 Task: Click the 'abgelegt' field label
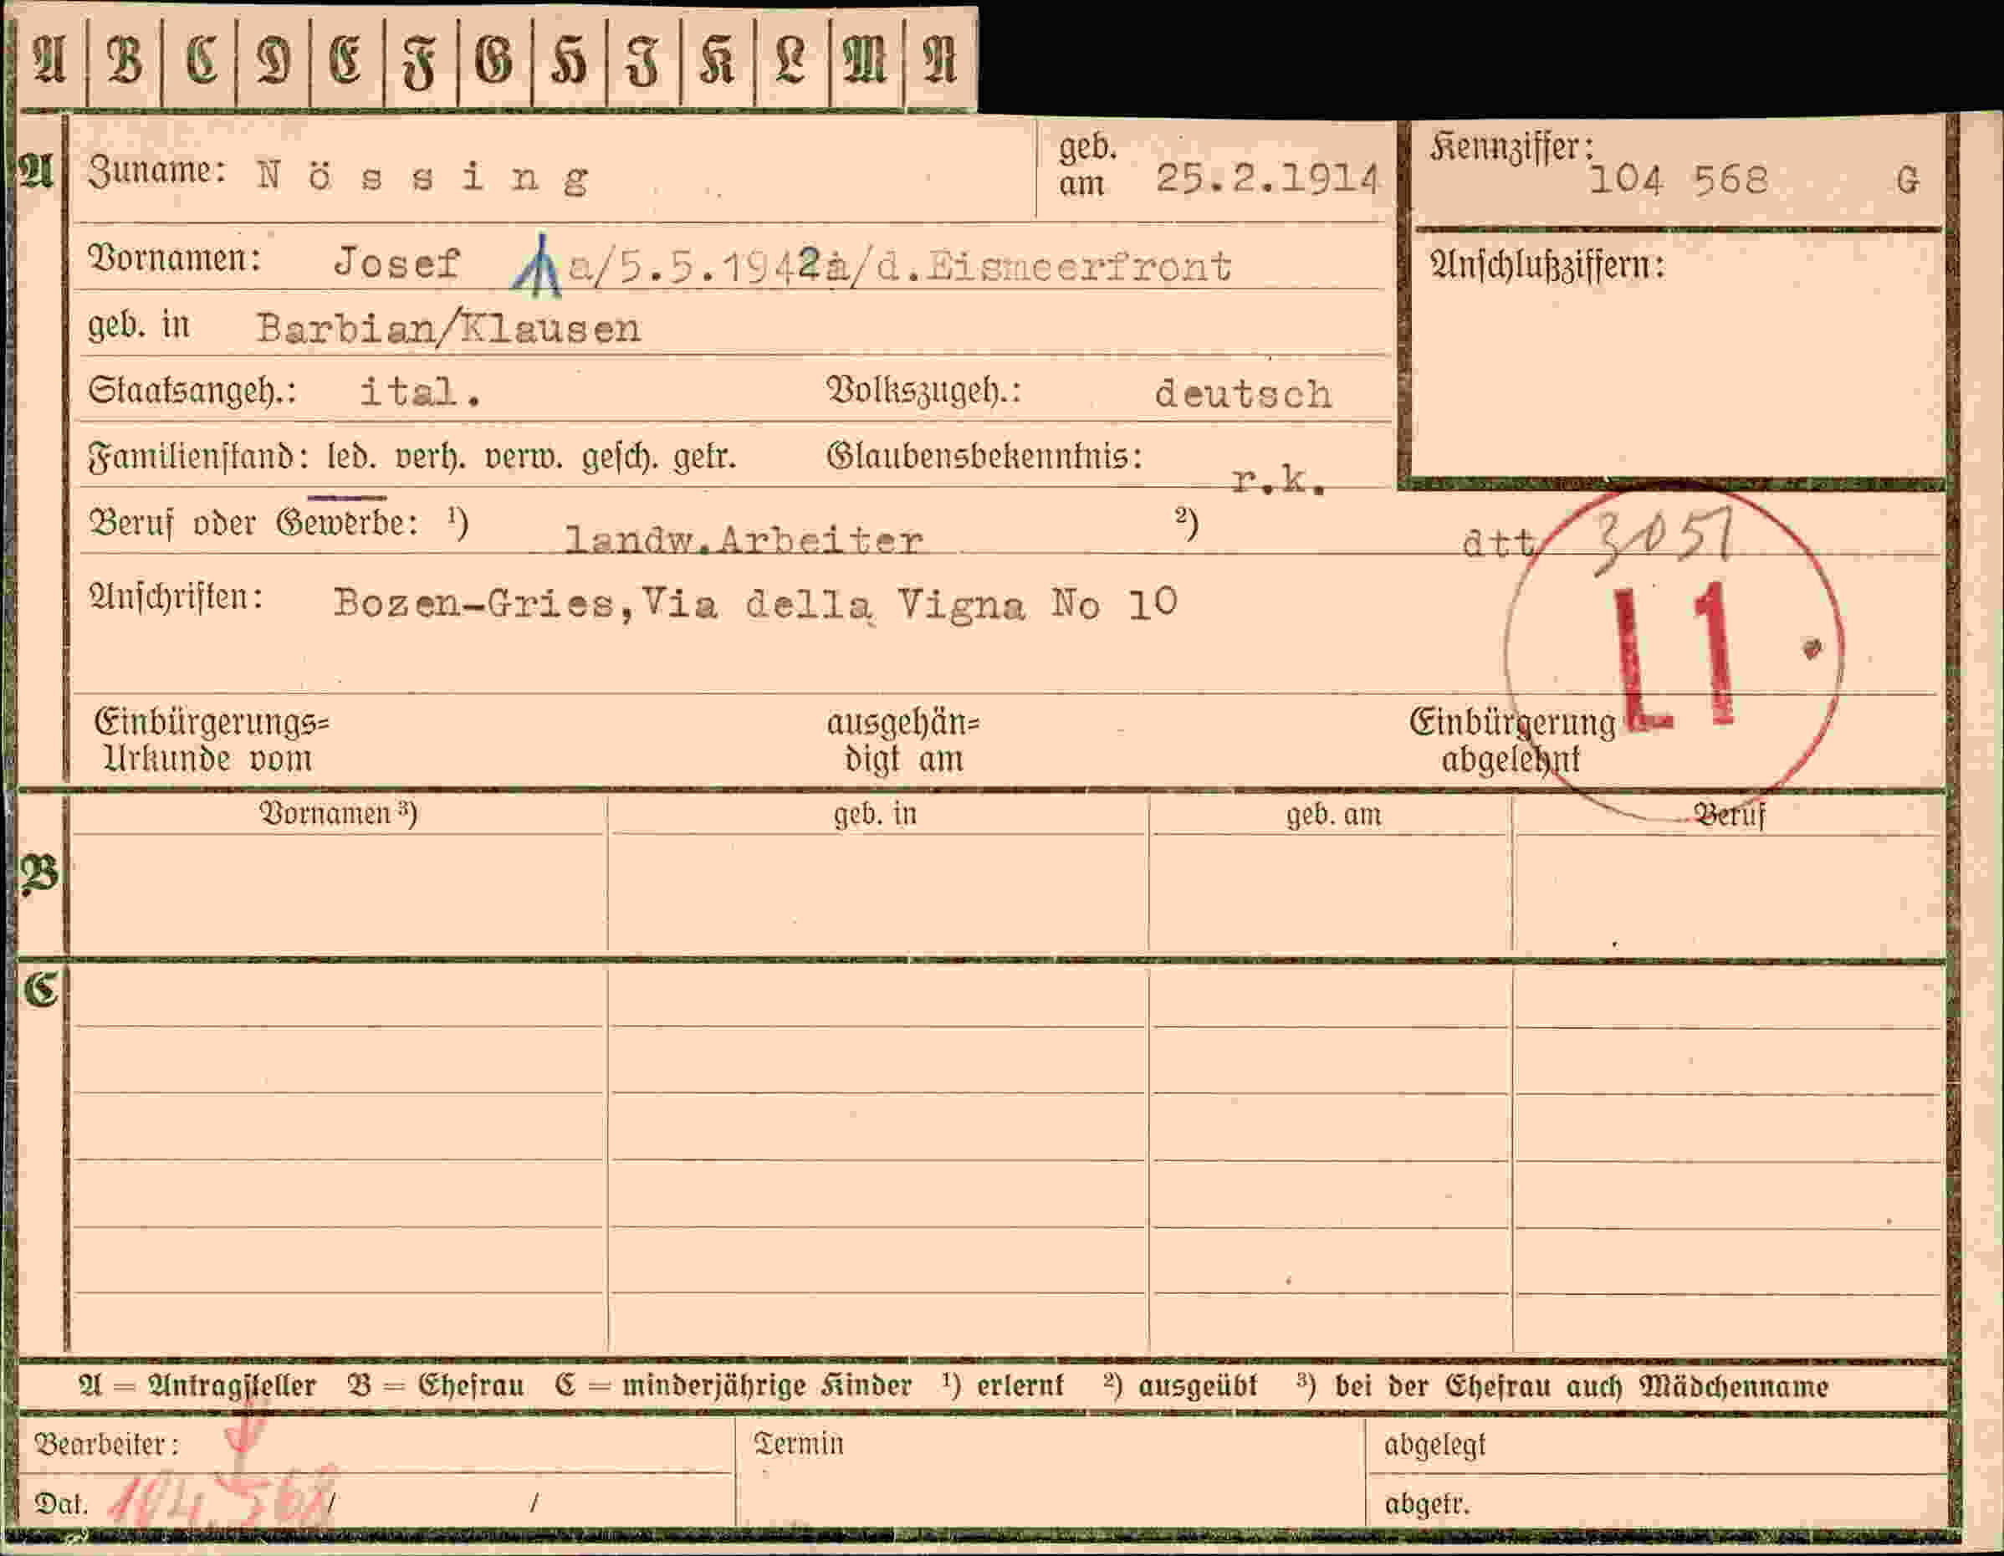(1434, 1445)
